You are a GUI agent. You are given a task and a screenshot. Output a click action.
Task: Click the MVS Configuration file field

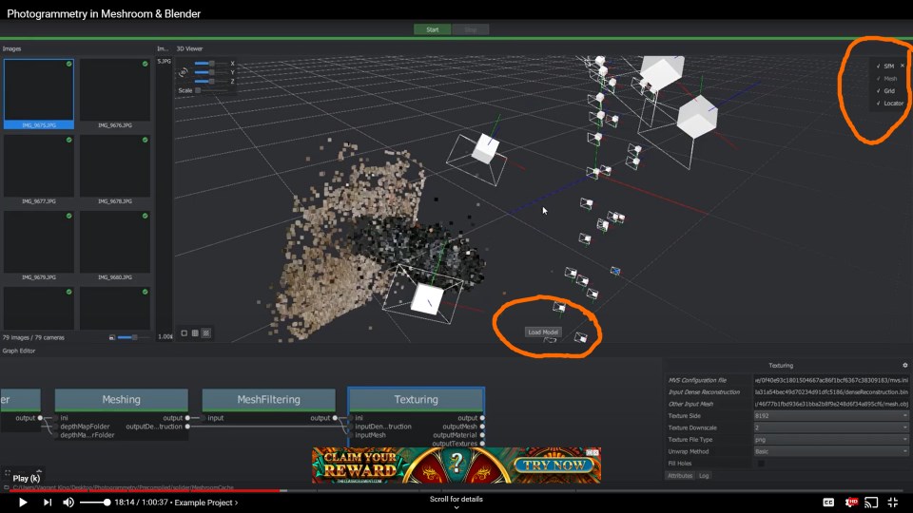coord(831,380)
